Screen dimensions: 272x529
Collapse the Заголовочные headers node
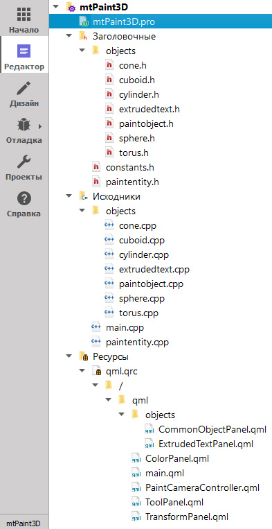coord(69,36)
